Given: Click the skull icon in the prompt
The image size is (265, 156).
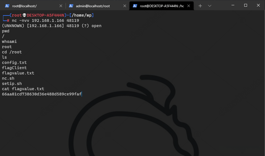Looking at the screenshot, I should click(x=24, y=15).
